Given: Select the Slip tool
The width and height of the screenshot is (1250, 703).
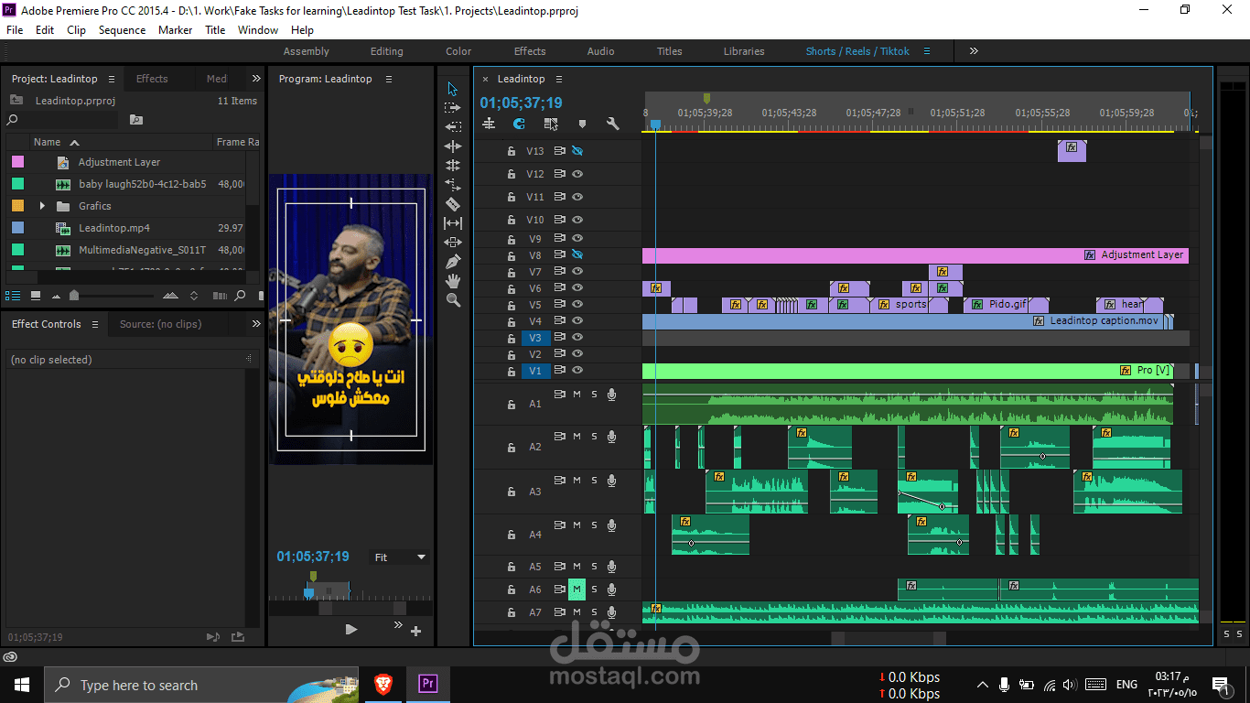Looking at the screenshot, I should 453,223.
